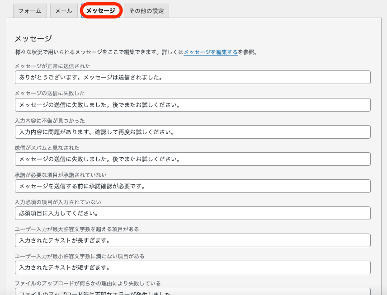Edit the 承諾確認が必要です message field

pyautogui.click(x=193, y=186)
